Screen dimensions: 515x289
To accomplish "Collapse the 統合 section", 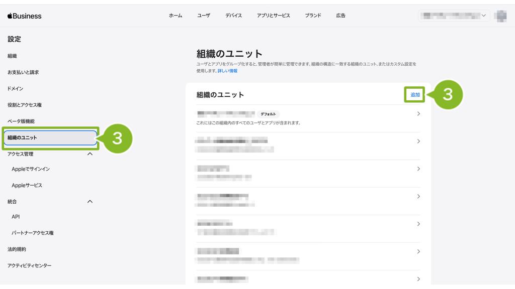I will click(x=90, y=202).
